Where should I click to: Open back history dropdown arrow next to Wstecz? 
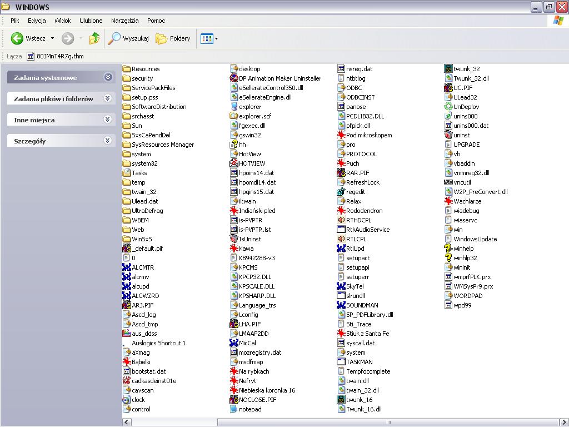52,38
